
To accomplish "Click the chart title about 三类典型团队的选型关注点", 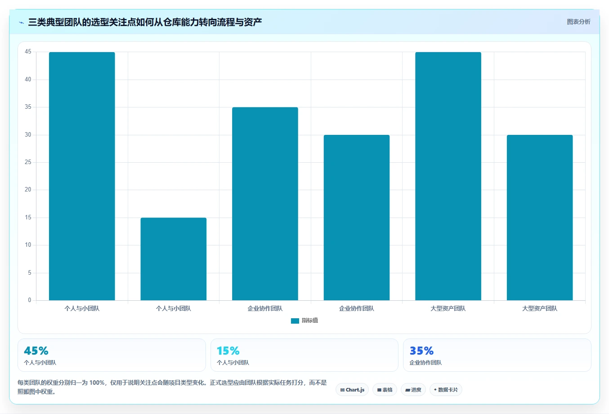I will coord(145,22).
